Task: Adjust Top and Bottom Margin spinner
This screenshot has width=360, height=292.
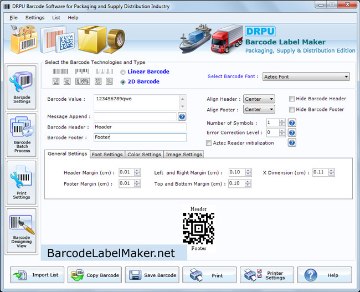Action: (248, 183)
